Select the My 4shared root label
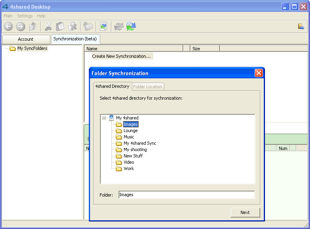The width and height of the screenshot is (310, 229). pyautogui.click(x=127, y=118)
